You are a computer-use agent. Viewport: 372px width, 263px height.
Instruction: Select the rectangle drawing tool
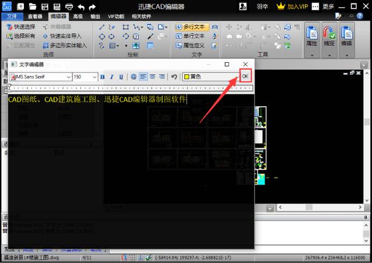pyautogui.click(x=126, y=27)
